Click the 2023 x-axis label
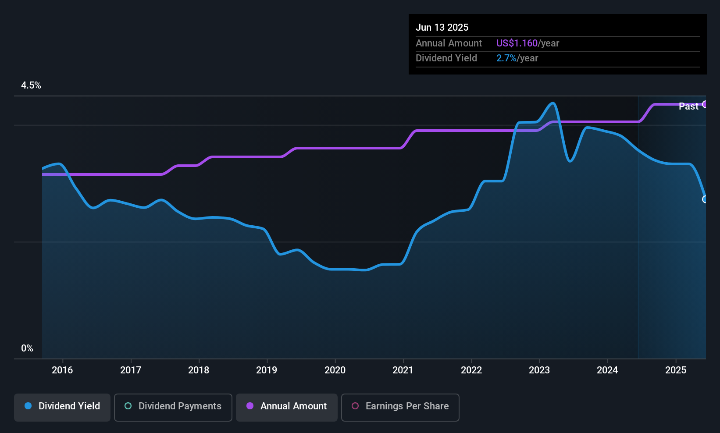The height and width of the screenshot is (433, 720). coord(539,370)
